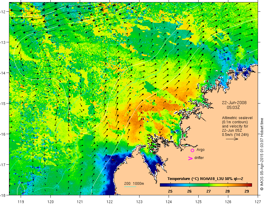Click the latitude axis label -16

click(x=3, y=134)
